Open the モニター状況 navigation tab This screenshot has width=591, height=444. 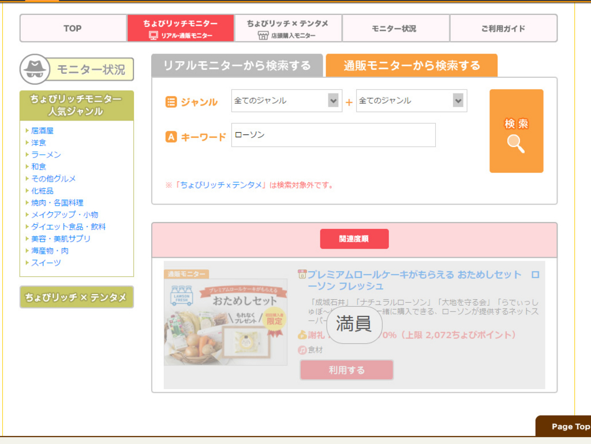pos(395,28)
